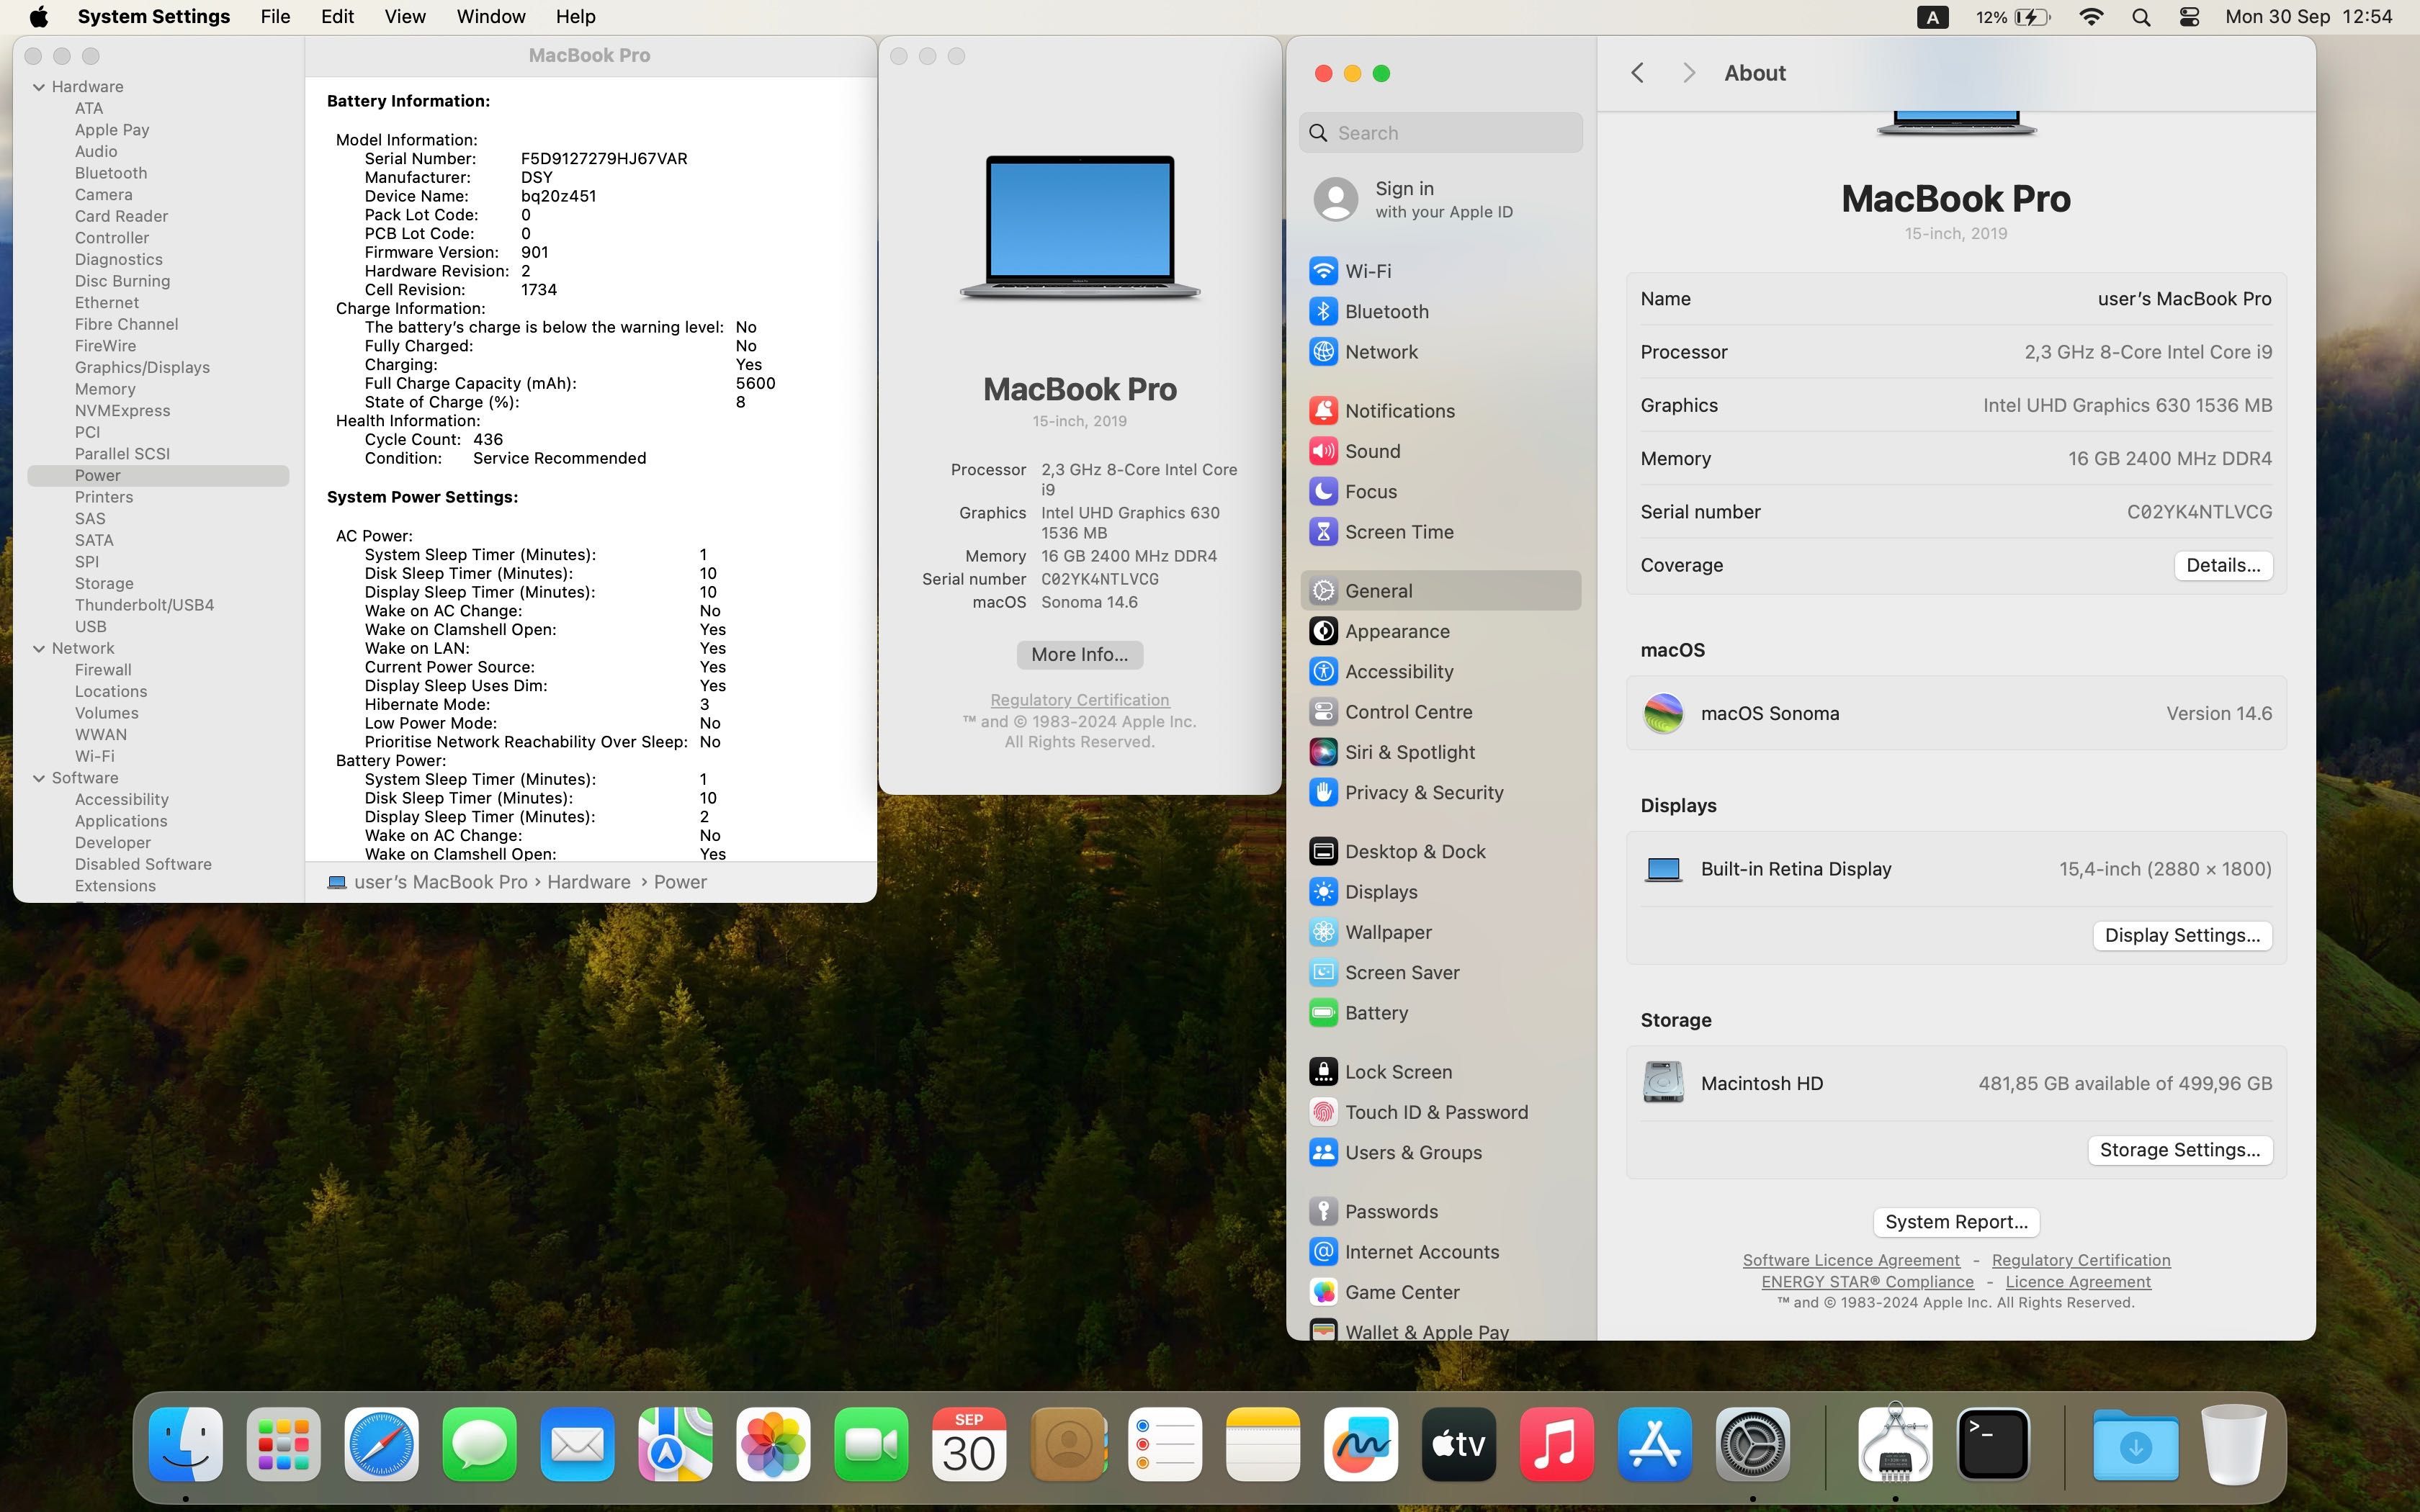
Task: Select Battery in settings sidebar
Action: 1440,1013
